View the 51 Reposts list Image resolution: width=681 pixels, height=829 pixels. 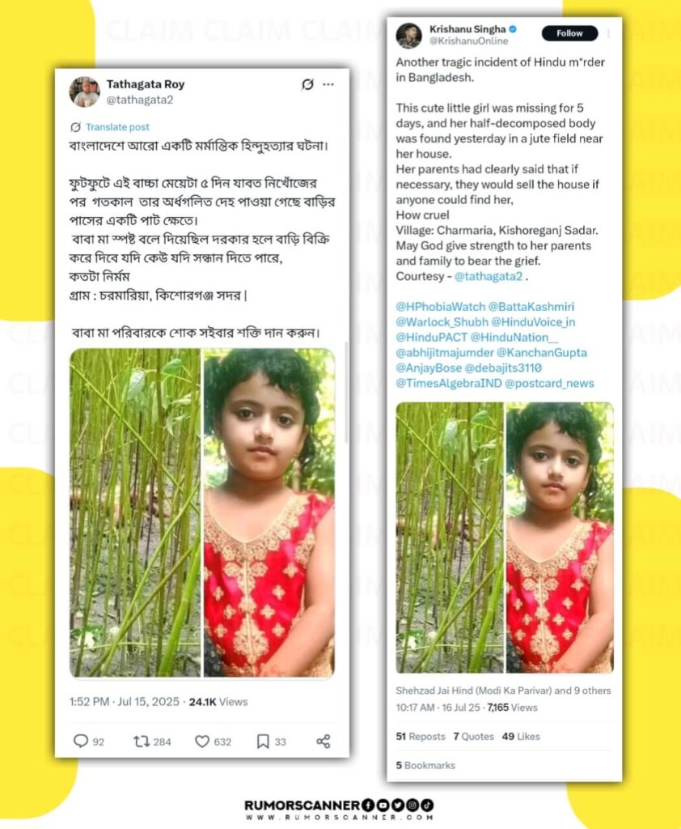click(421, 736)
